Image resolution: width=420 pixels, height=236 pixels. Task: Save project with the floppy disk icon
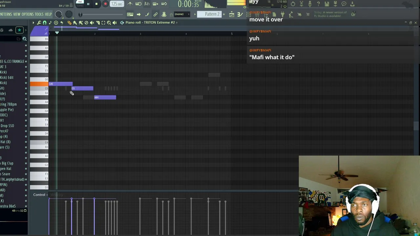point(327,4)
